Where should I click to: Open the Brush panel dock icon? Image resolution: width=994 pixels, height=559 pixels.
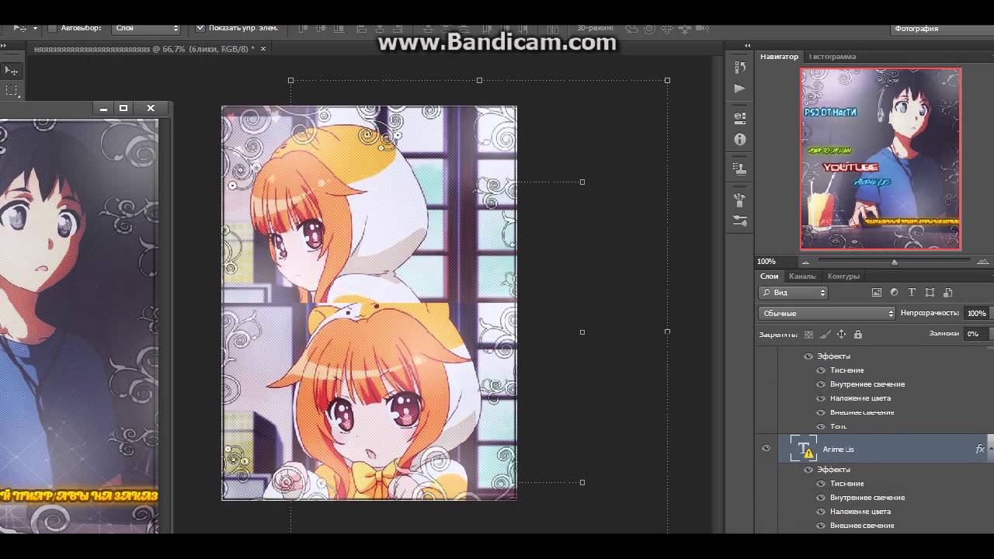[740, 200]
